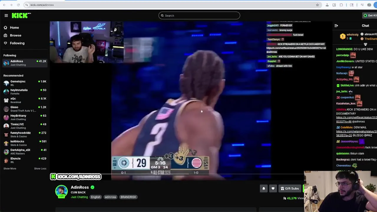This screenshot has height=212, width=377.
Task: Click username Buckegraz in chat
Action: pos(343,160)
